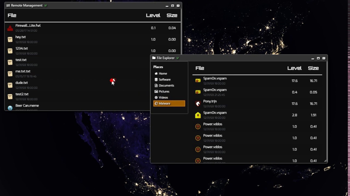Click the test2.txt file icon

[x=10, y=97]
